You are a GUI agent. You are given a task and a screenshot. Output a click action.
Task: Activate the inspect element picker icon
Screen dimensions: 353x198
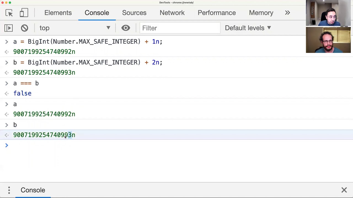click(x=9, y=13)
